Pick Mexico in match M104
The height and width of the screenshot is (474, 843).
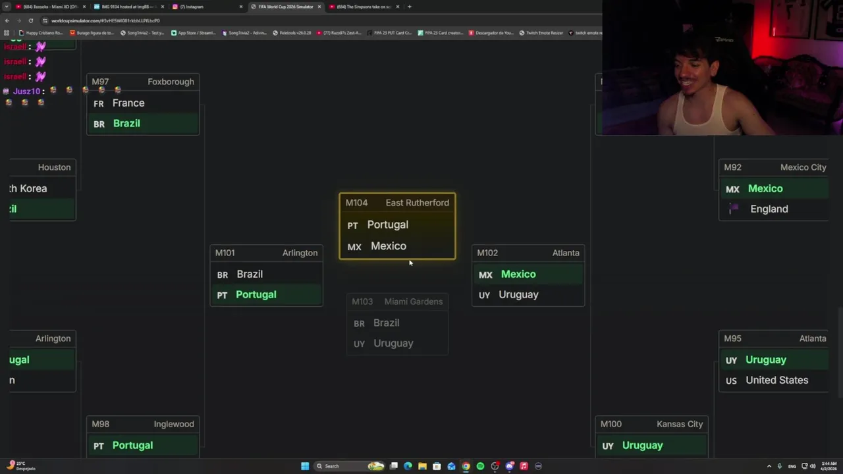coord(397,246)
